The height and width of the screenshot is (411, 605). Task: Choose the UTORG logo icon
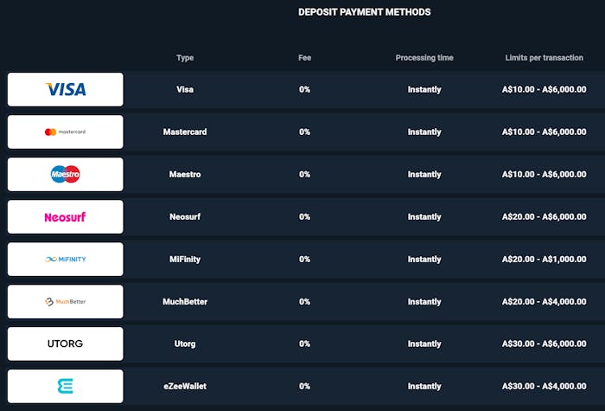pos(66,344)
